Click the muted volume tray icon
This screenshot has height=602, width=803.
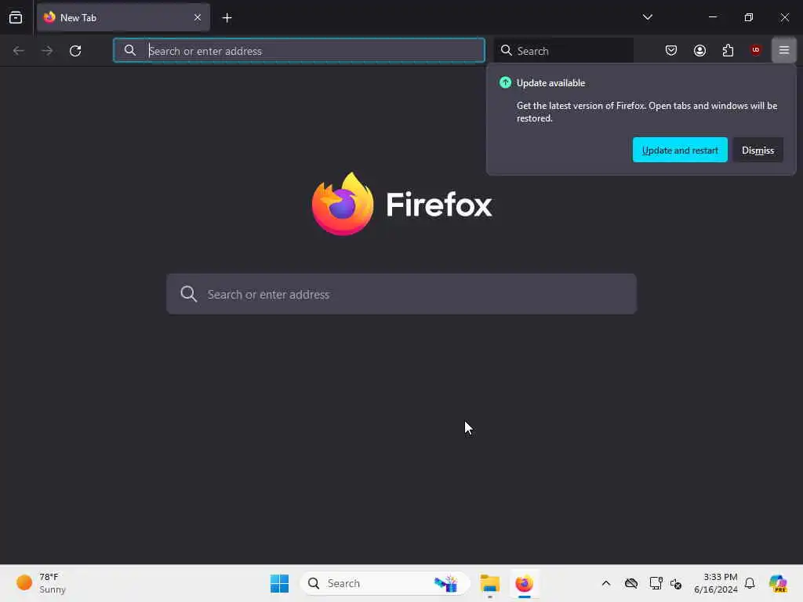676,583
